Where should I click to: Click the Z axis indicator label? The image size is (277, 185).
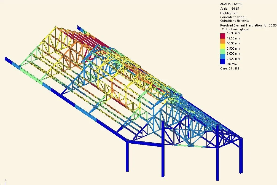point(6,180)
